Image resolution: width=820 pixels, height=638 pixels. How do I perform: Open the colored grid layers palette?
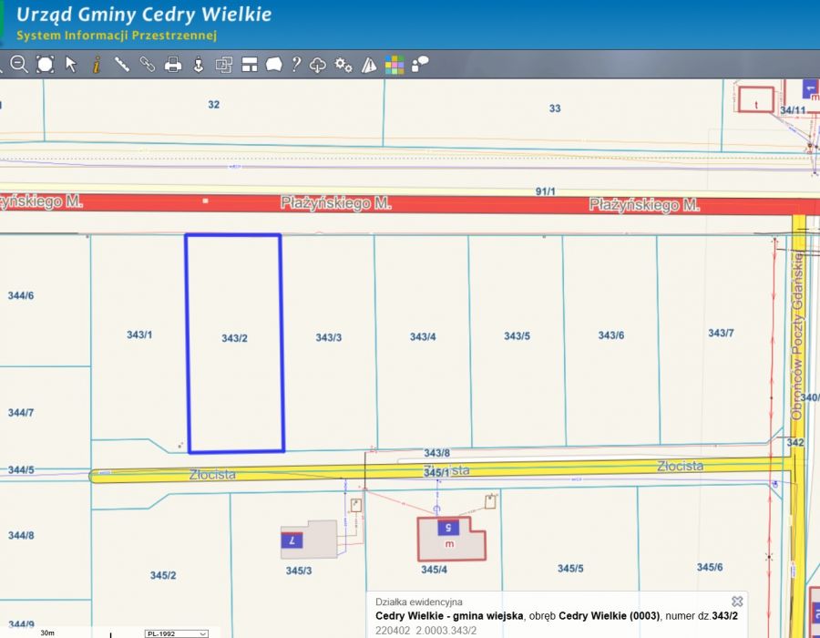[395, 65]
